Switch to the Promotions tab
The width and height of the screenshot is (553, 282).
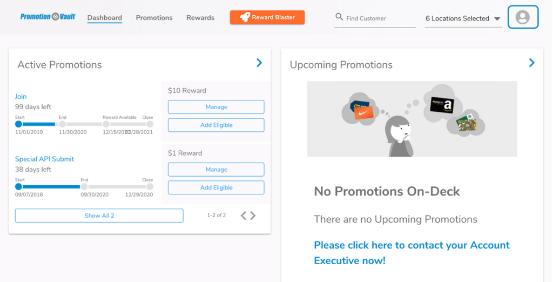click(x=154, y=18)
